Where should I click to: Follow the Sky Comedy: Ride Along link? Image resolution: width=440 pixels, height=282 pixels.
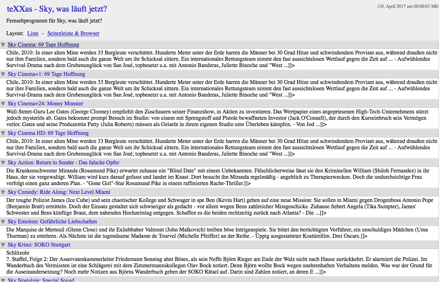click(x=59, y=192)
